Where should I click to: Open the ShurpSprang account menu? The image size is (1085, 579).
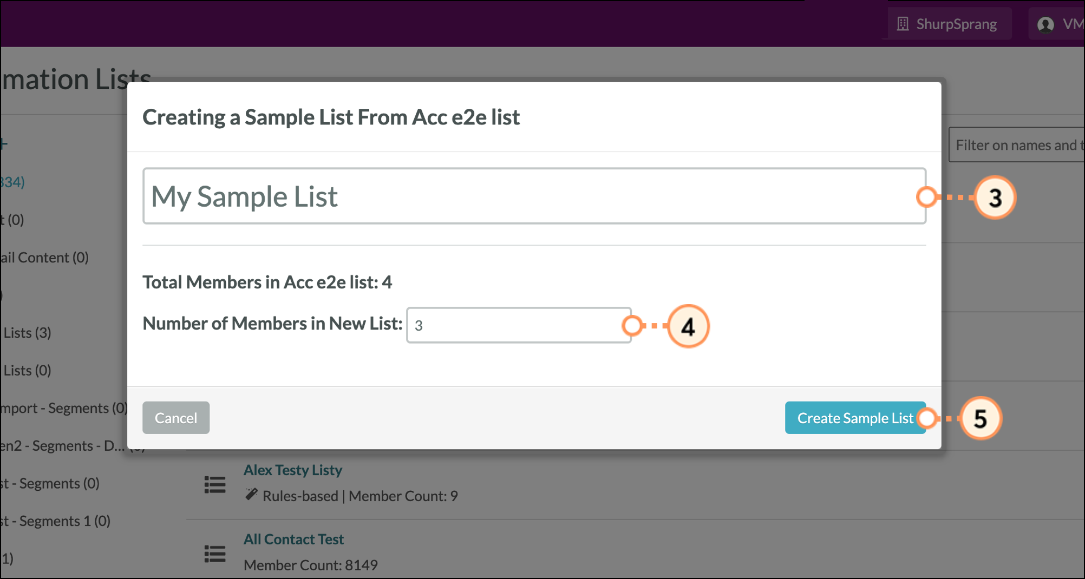(x=949, y=24)
